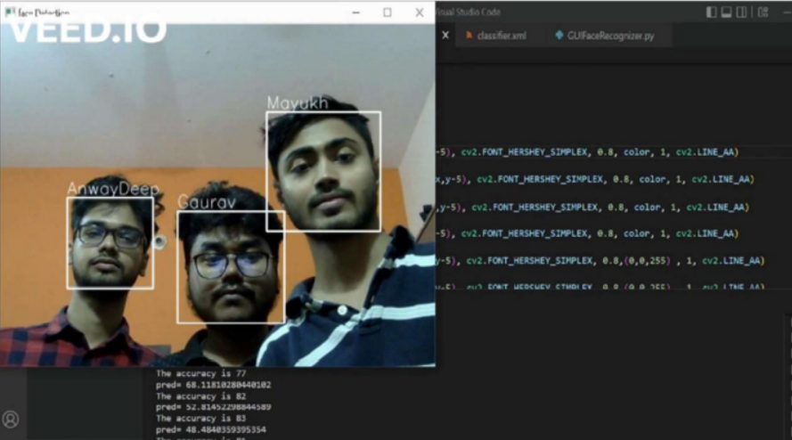This screenshot has height=440, width=792.
Task: Close the Face Detection window
Action: click(x=420, y=12)
